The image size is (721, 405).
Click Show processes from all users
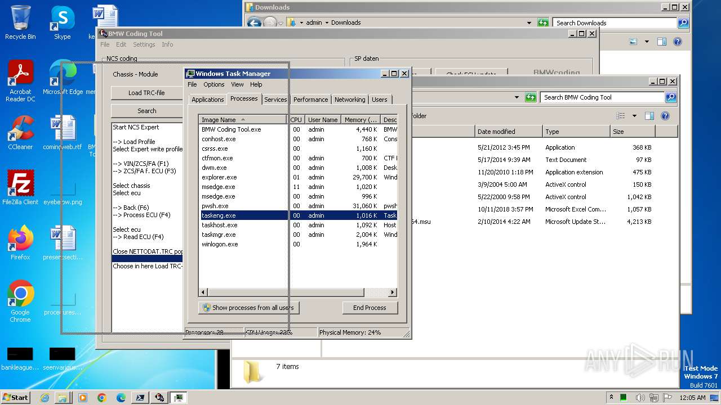point(248,308)
